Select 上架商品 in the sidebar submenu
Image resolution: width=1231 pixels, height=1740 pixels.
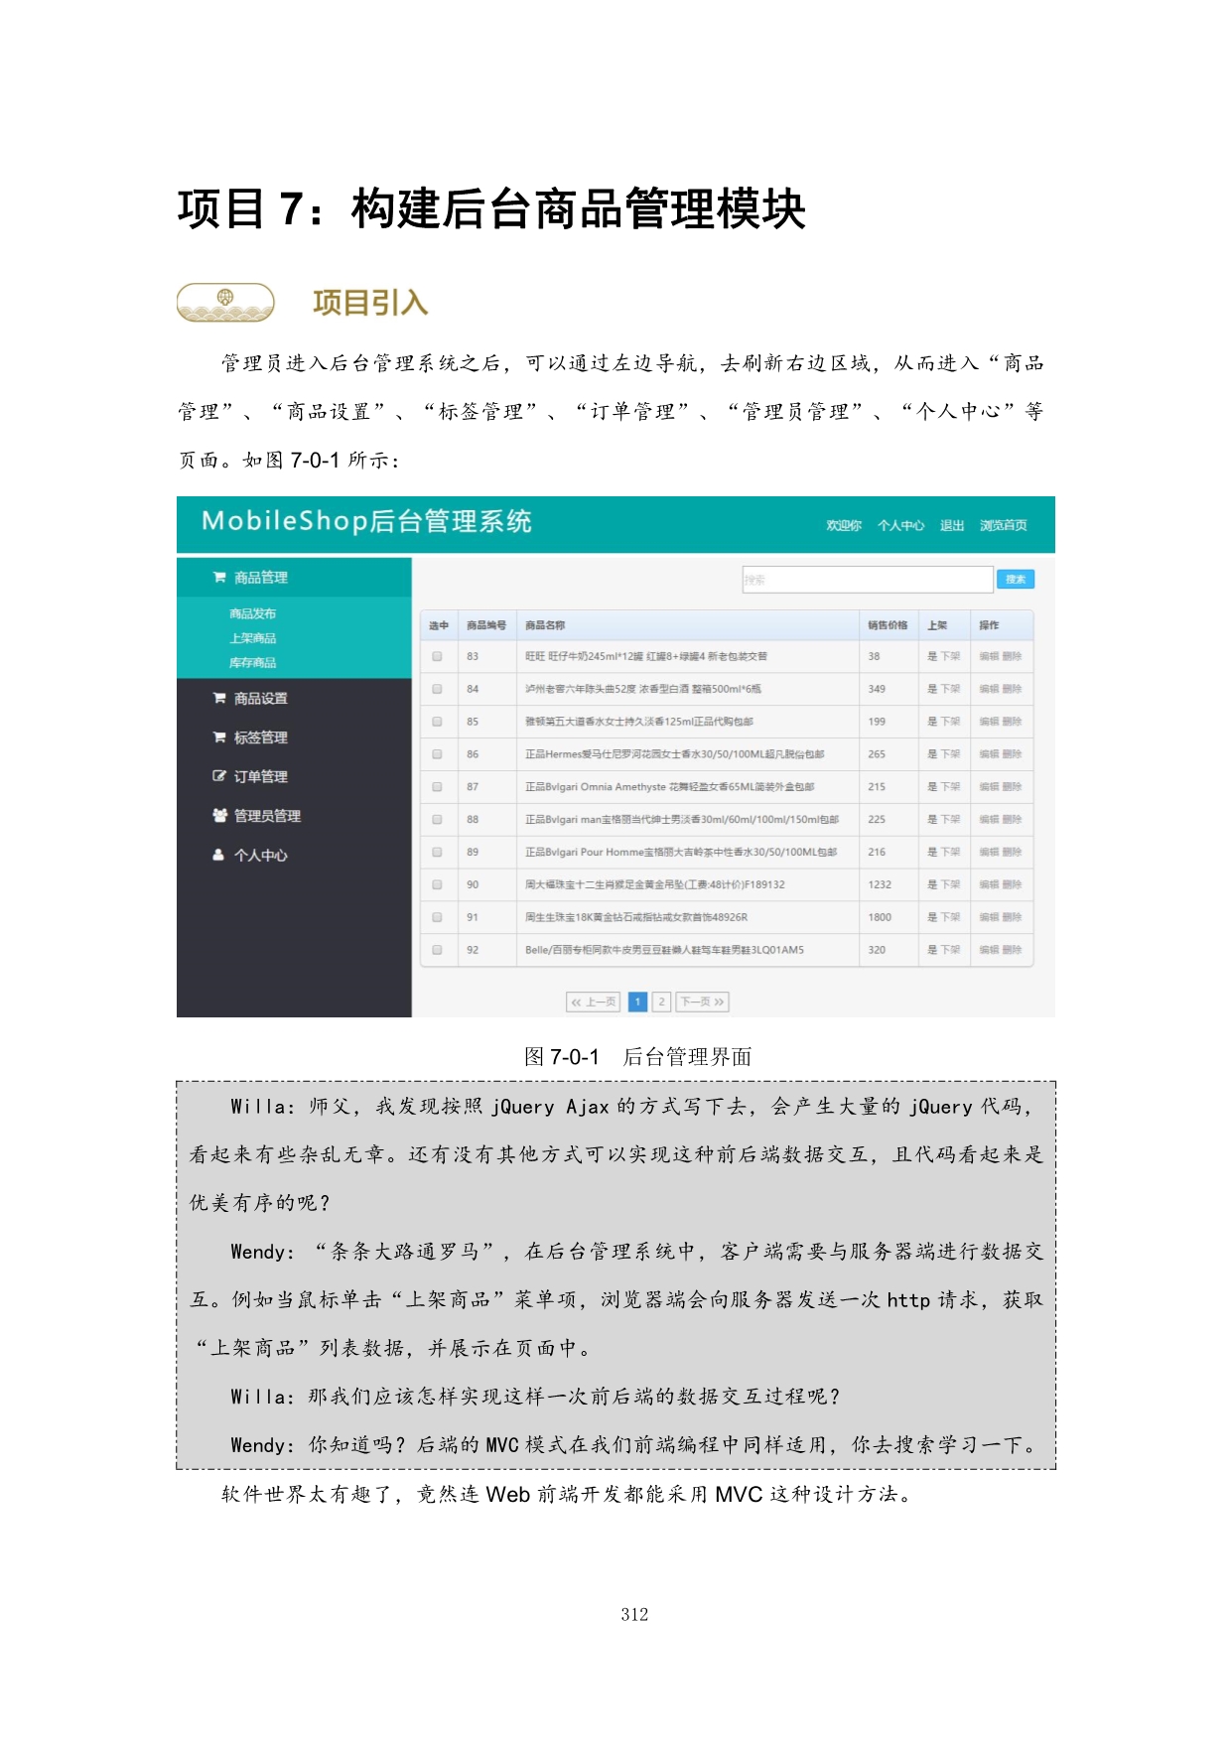tap(252, 638)
